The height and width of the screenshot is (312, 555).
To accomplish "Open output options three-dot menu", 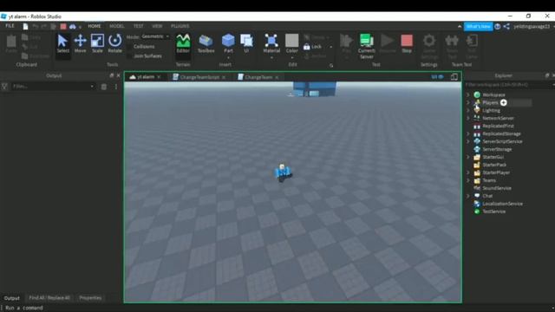I will [x=115, y=87].
